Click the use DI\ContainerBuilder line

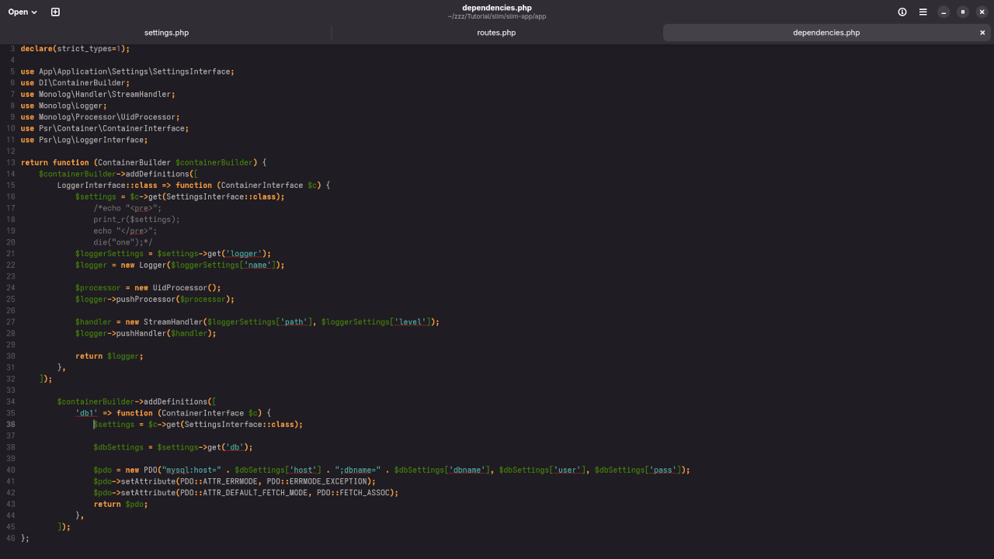coord(75,82)
